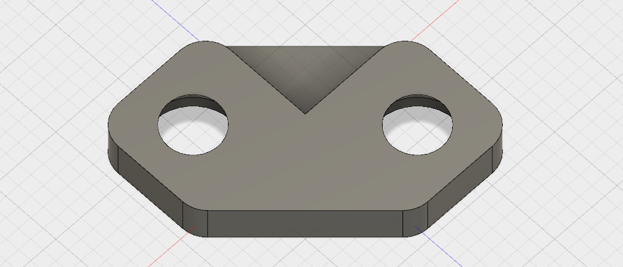Viewport: 623px width, 267px height.
Task: Select the front-right rounded corner fillet face
Action: point(415,221)
